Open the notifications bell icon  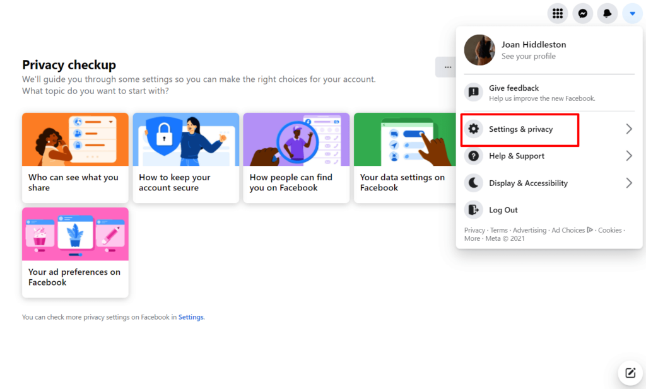coord(608,14)
